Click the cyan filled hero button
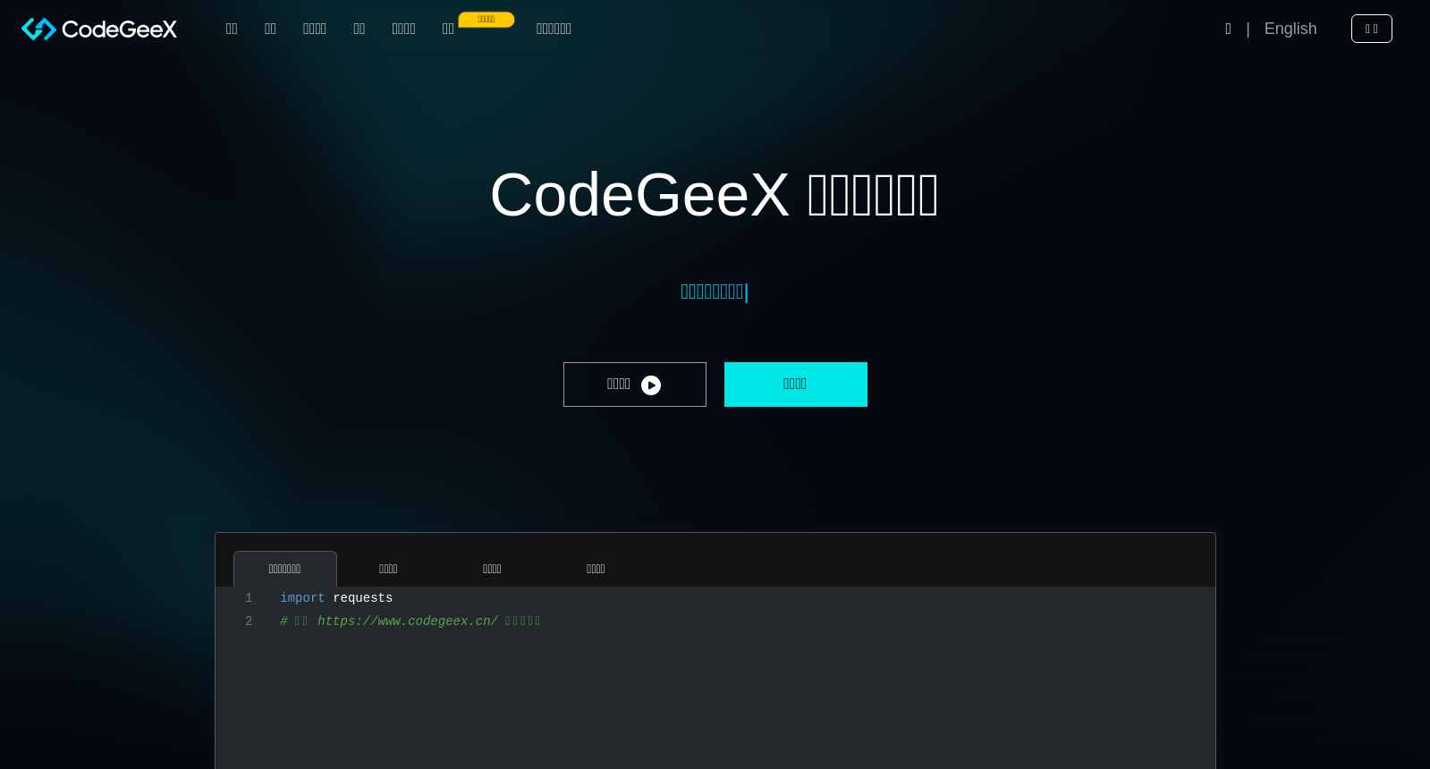The image size is (1430, 769). click(x=796, y=384)
